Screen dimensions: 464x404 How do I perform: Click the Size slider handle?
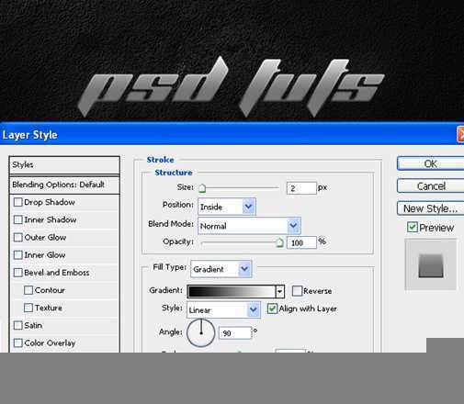tap(202, 188)
